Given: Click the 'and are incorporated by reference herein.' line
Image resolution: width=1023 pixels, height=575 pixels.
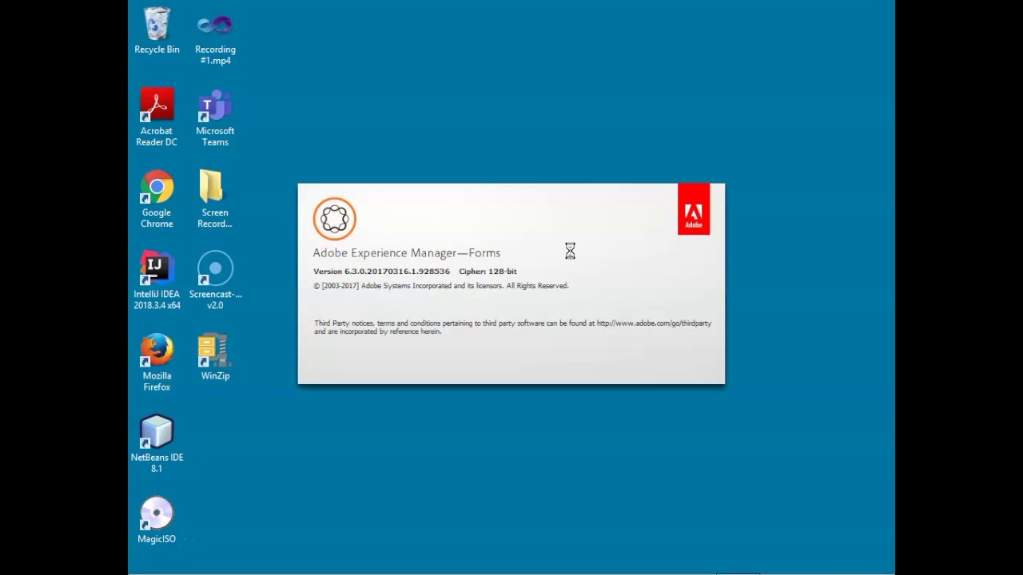Looking at the screenshot, I should point(377,331).
